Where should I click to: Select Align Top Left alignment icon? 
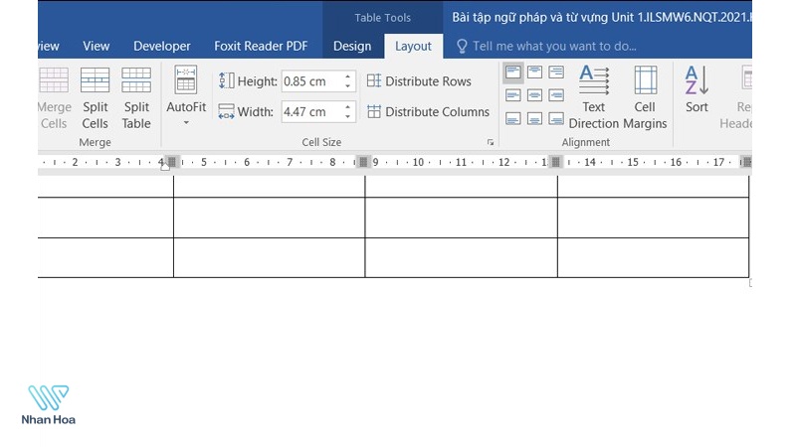(x=512, y=72)
